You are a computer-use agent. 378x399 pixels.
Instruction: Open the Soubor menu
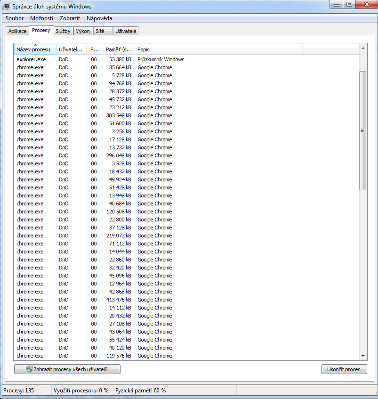15,18
